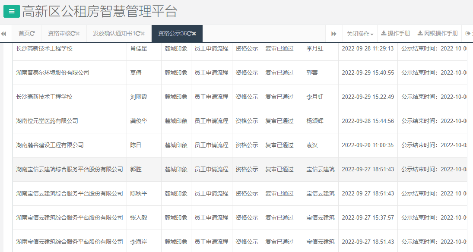The height and width of the screenshot is (252, 473).
Task: Download via the 操作手册 icon
Action: click(395, 33)
